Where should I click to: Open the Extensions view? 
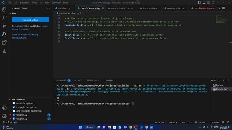pyautogui.click(x=4, y=43)
